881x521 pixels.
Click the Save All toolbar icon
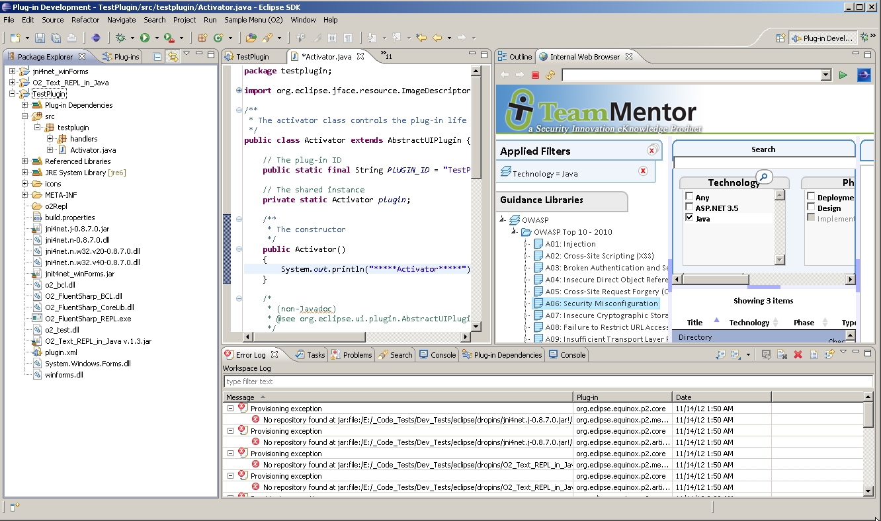coord(56,38)
